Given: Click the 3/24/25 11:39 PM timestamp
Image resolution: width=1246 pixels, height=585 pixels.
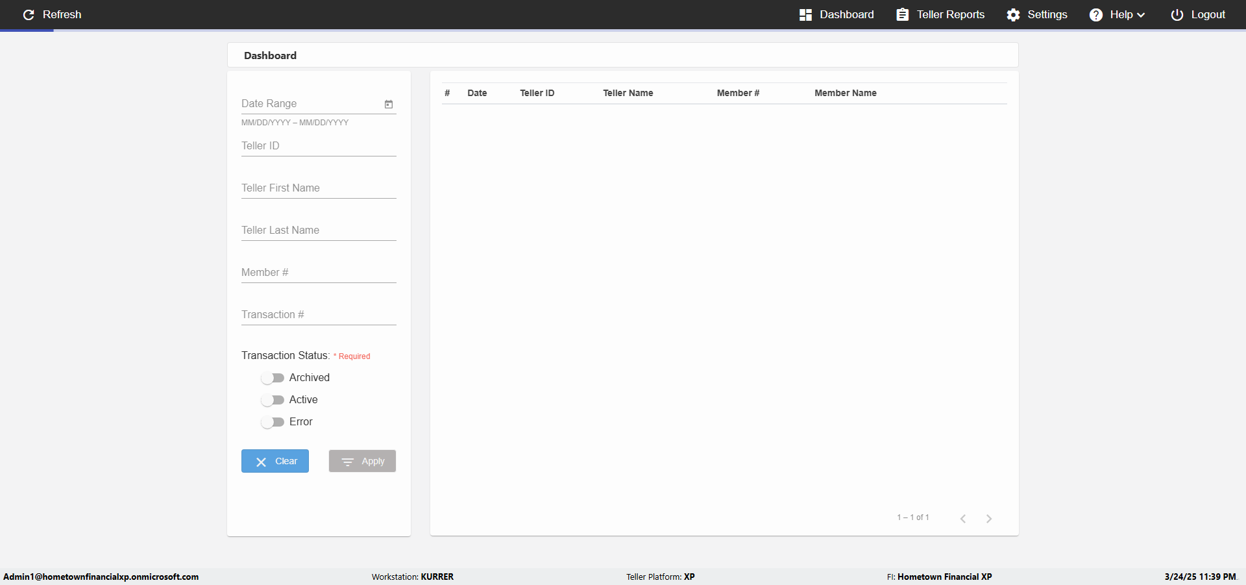Looking at the screenshot, I should coord(1201,577).
